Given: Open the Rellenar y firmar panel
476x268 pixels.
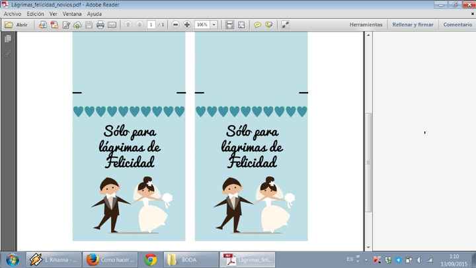Looking at the screenshot, I should [413, 24].
